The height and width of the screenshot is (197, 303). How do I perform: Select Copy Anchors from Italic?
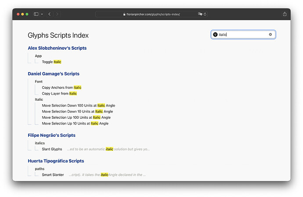coord(61,88)
